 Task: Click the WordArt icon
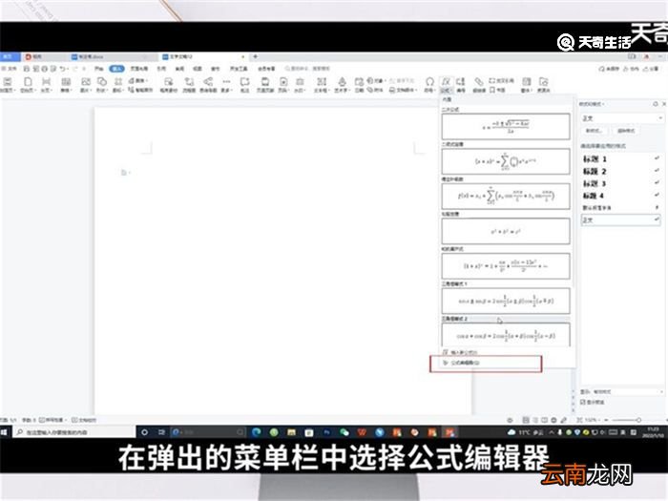pyautogui.click(x=342, y=84)
